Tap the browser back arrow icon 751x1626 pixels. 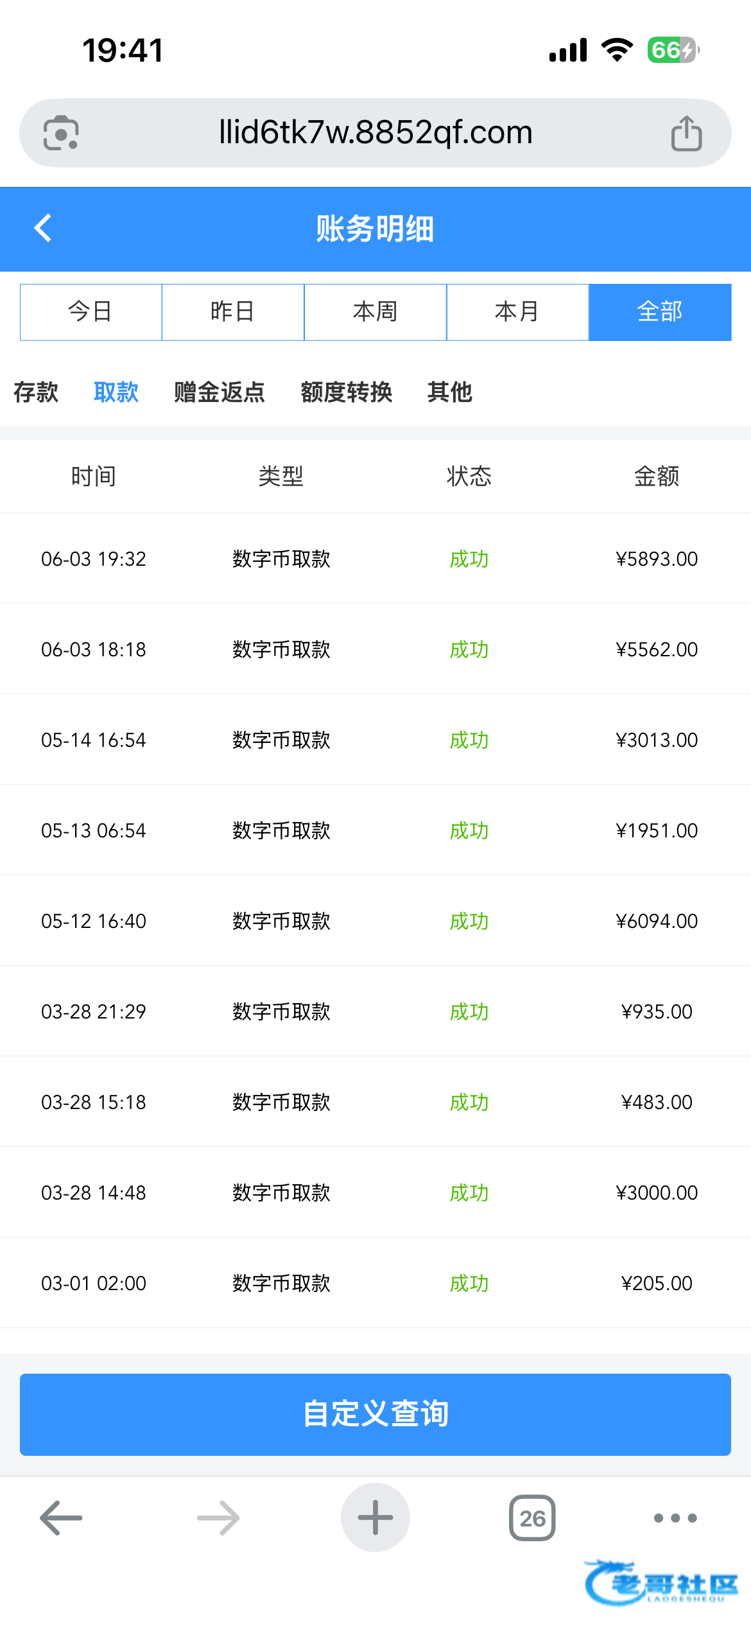[61, 1517]
